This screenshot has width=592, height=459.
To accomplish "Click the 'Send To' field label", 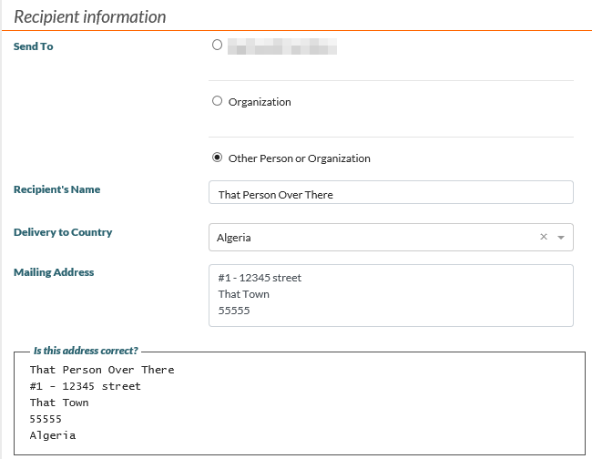I will pyautogui.click(x=34, y=46).
